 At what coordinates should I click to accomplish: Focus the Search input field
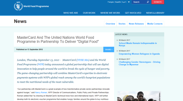(x=139, y=2)
